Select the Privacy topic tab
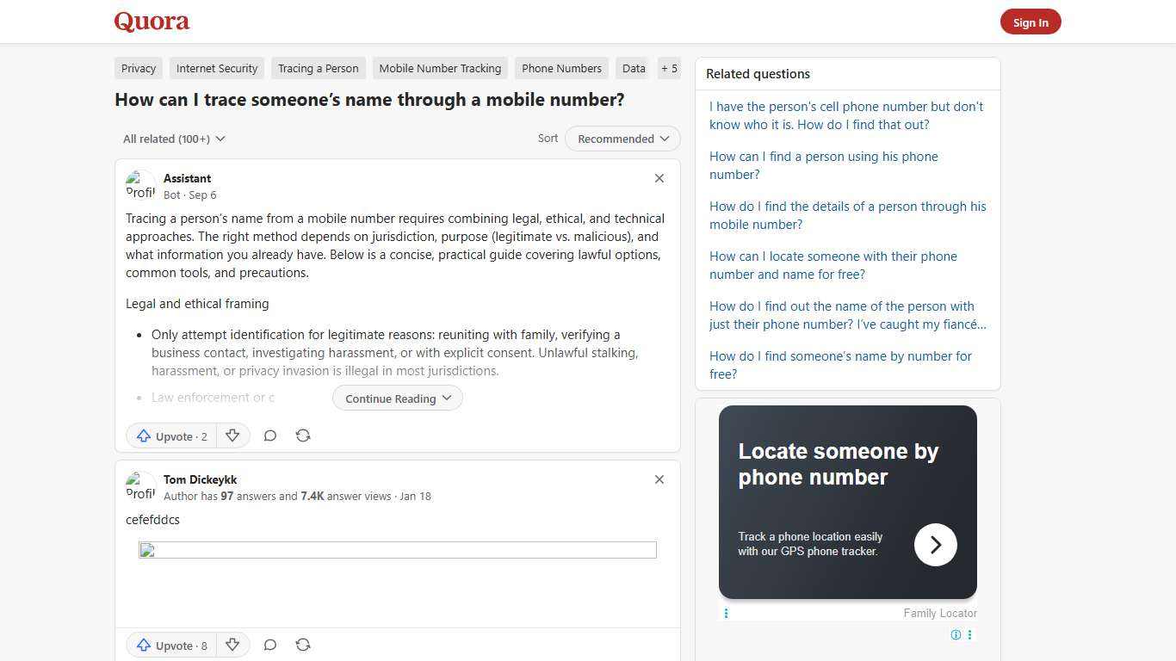Image resolution: width=1176 pixels, height=661 pixels. pyautogui.click(x=138, y=68)
